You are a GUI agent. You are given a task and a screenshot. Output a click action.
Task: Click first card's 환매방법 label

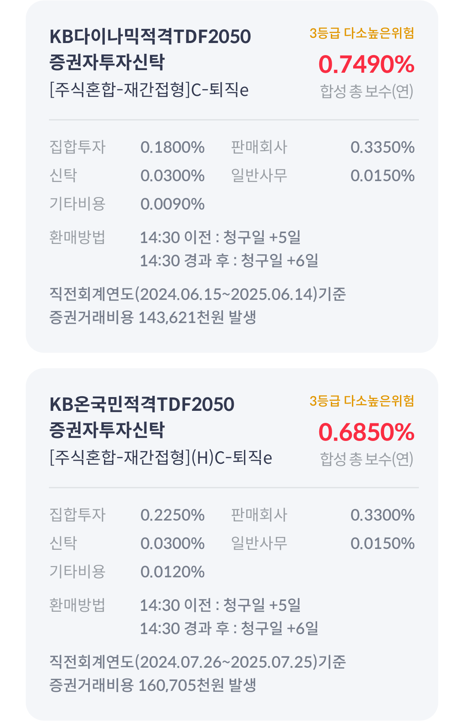pyautogui.click(x=77, y=237)
